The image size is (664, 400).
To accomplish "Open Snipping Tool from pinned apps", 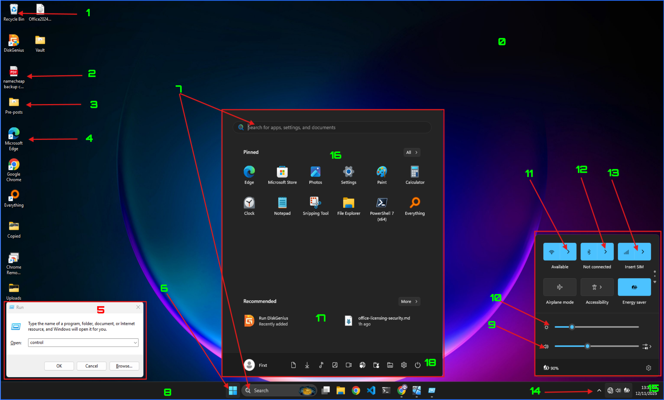I will coord(315,206).
